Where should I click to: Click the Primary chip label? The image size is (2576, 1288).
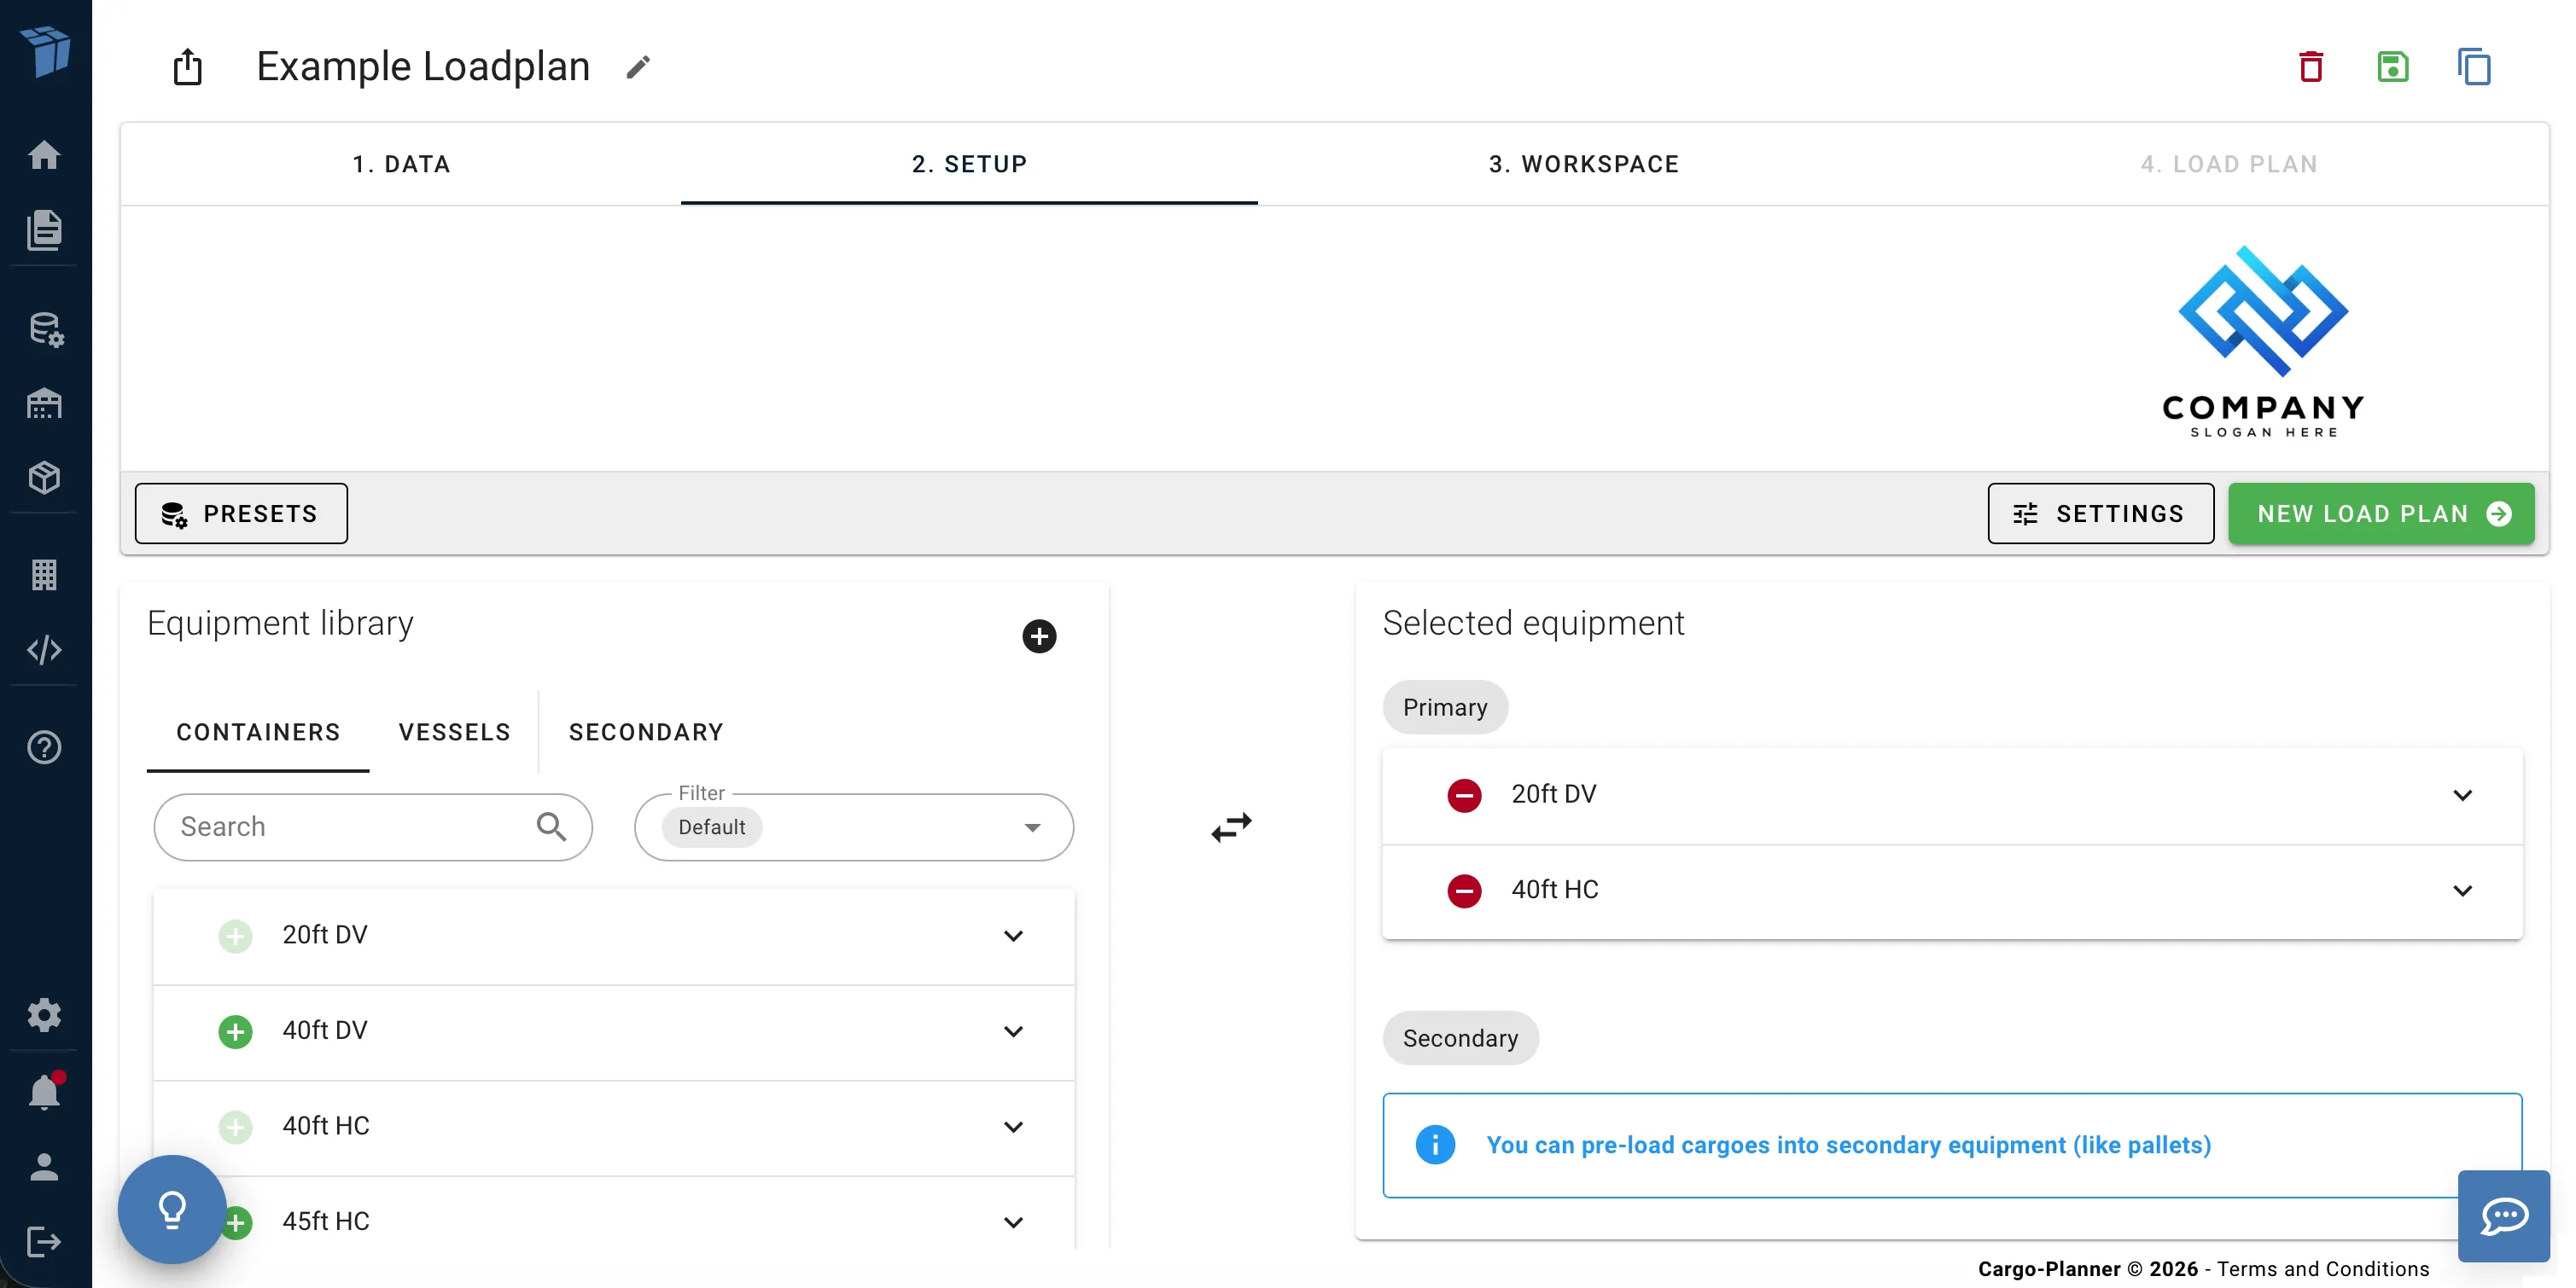1445,707
